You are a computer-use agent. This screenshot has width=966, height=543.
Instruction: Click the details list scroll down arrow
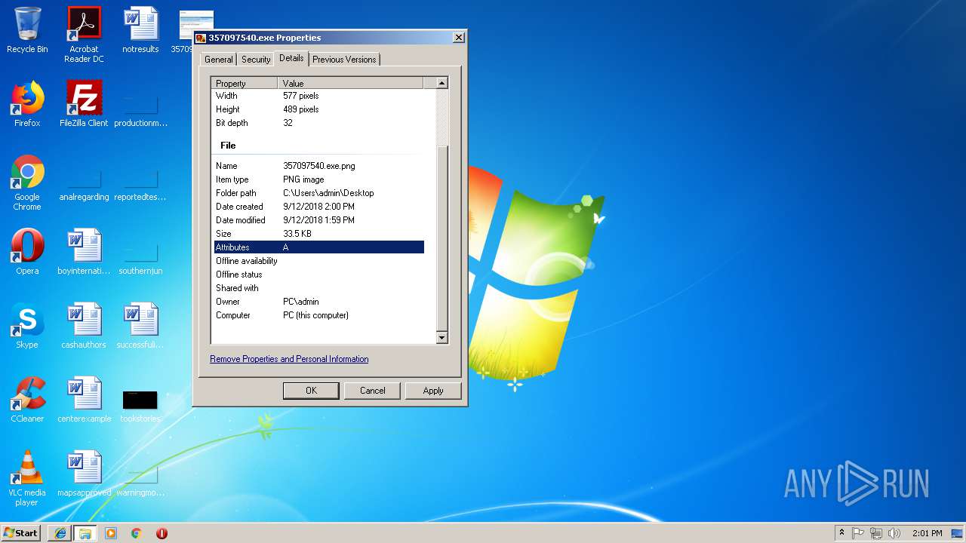[x=442, y=338]
